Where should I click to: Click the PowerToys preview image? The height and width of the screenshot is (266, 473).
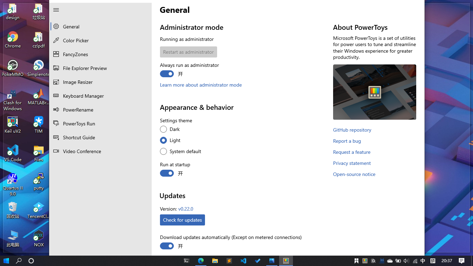(x=374, y=92)
